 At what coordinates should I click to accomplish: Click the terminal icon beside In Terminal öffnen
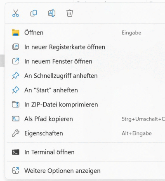pos(16,152)
